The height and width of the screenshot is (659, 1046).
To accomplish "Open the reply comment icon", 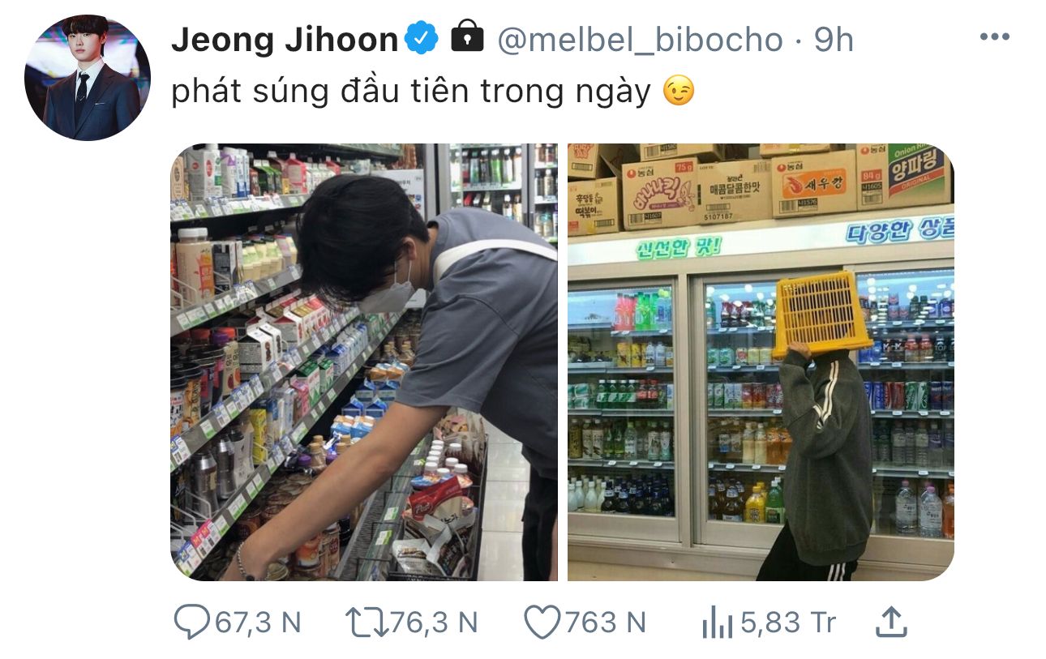I will coord(193,623).
